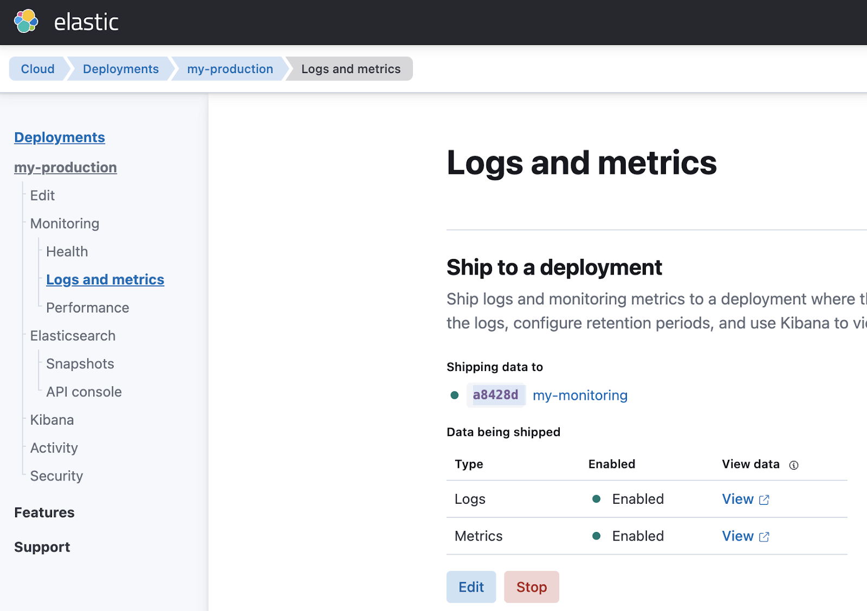The image size is (867, 611).
Task: Click the Enabled status dot for Metrics
Action: pos(597,536)
